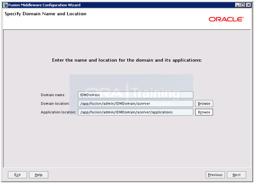Click the Oracle logo
This screenshot has width=254, height=183.
(x=226, y=19)
